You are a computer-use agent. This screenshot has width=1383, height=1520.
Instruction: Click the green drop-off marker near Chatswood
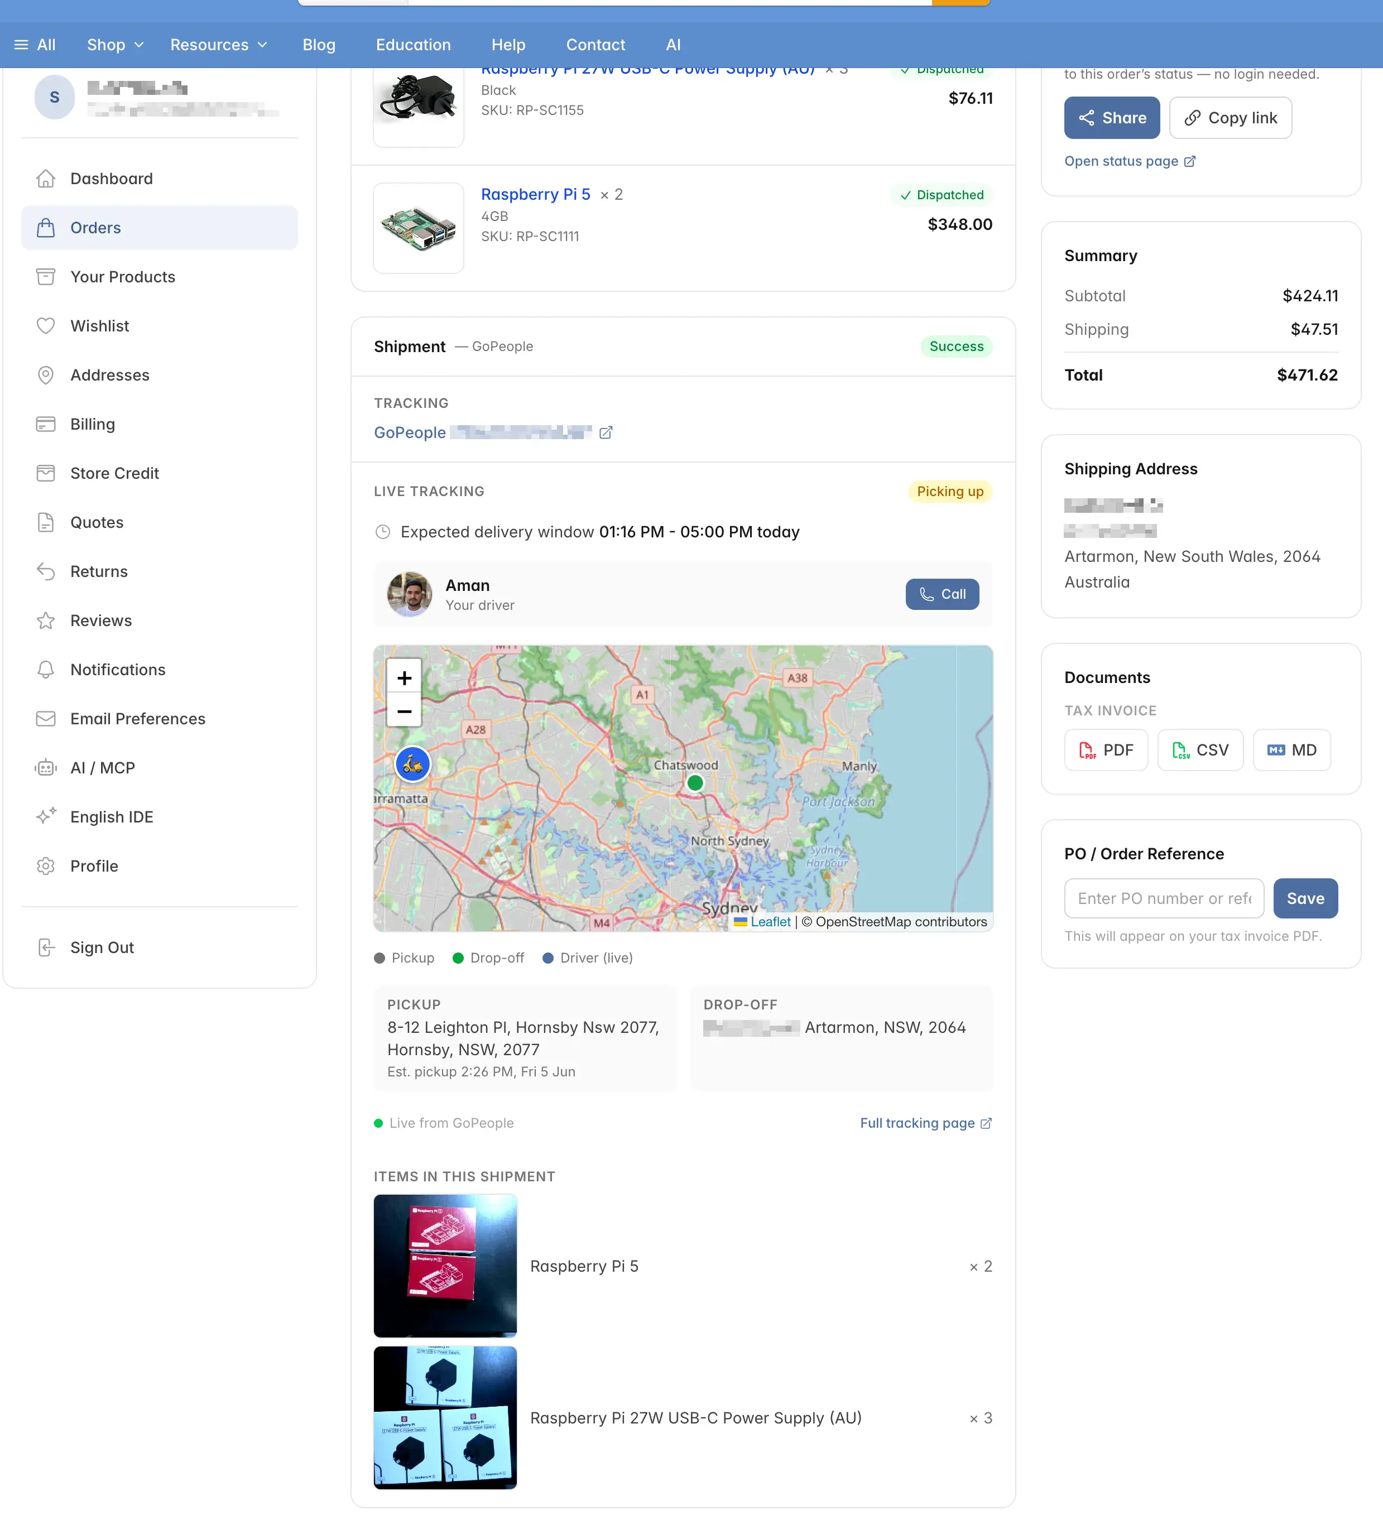pos(695,783)
